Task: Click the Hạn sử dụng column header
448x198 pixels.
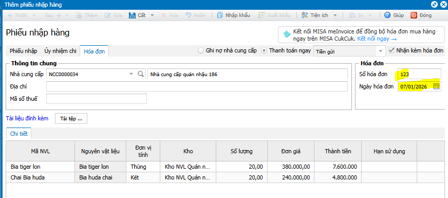Action: 389,151
